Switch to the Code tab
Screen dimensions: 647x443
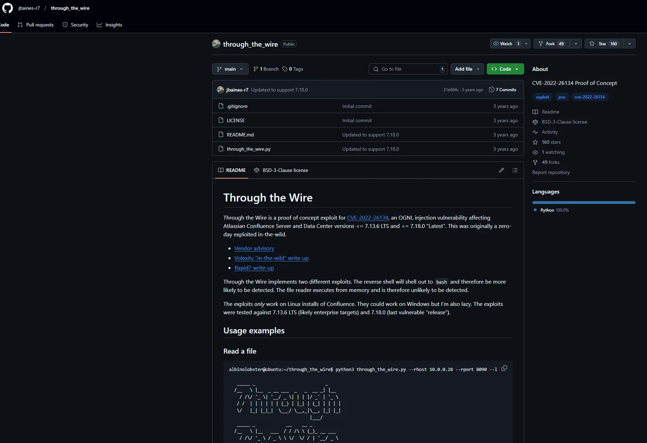click(5, 25)
